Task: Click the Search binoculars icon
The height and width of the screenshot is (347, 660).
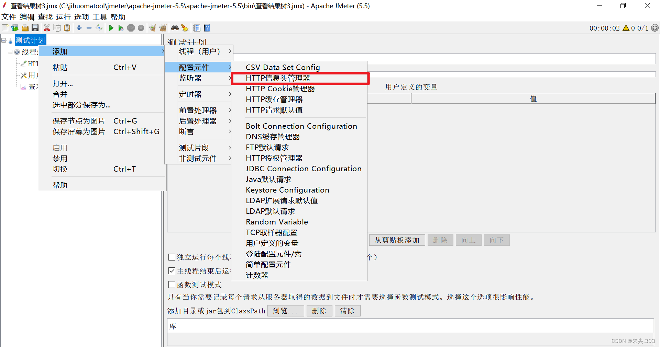Action: 175,28
